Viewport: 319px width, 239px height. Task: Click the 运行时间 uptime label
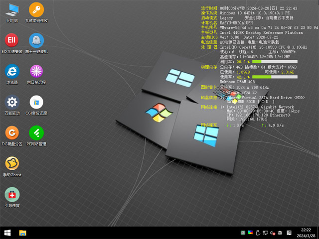coord(209,8)
